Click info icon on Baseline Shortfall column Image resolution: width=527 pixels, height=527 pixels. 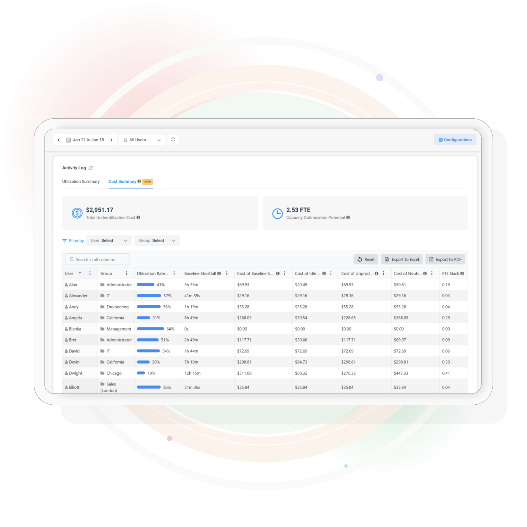click(x=219, y=274)
